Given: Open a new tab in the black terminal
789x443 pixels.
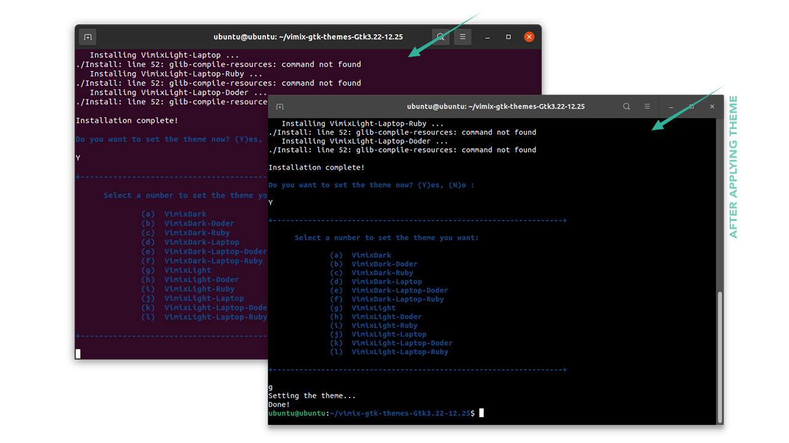Looking at the screenshot, I should (x=280, y=106).
